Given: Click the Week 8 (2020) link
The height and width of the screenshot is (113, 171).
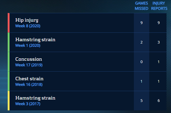Looking at the screenshot, I should (x=28, y=26).
